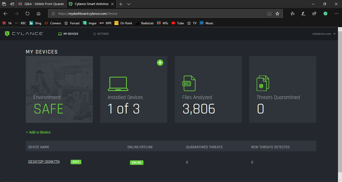Click the Add a Device link
Screen dimensions: 342x182
[x=38, y=132]
